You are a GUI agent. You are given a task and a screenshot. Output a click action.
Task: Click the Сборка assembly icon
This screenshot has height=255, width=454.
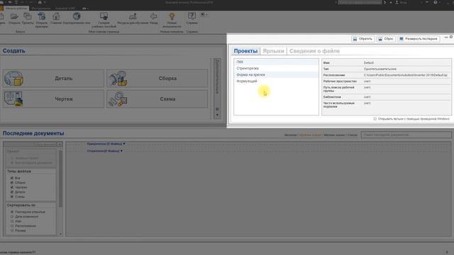coord(118,79)
